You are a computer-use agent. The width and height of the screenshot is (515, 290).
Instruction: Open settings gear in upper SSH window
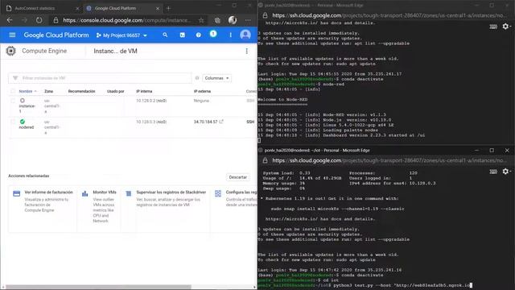(x=506, y=27)
